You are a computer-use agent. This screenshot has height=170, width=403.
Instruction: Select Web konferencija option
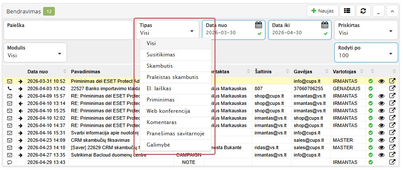(175, 111)
